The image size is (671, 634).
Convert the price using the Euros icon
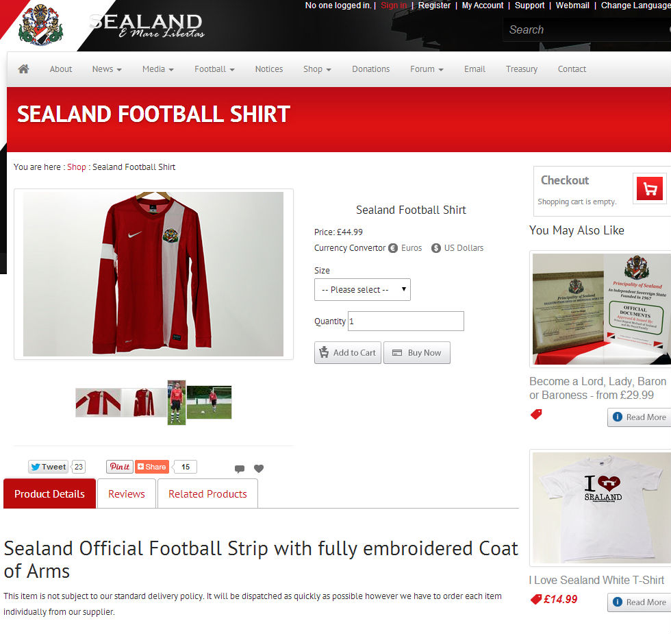point(393,248)
